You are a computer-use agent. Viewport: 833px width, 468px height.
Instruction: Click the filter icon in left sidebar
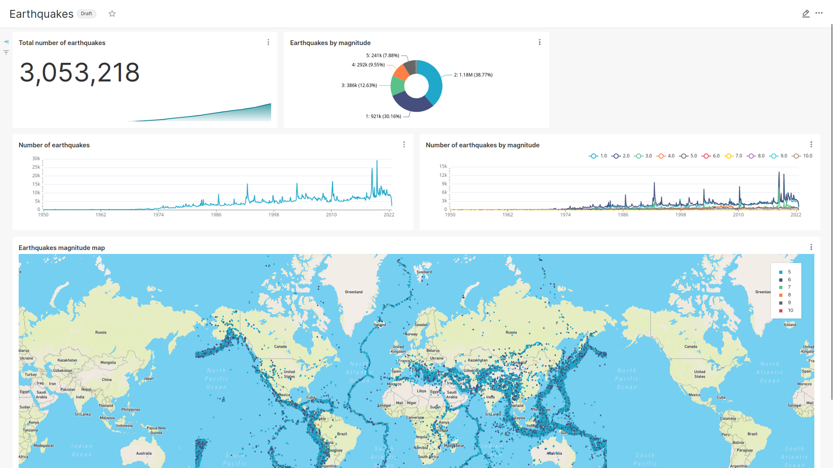tap(6, 52)
